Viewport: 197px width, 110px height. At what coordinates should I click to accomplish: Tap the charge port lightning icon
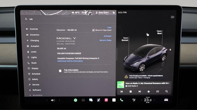170,50
